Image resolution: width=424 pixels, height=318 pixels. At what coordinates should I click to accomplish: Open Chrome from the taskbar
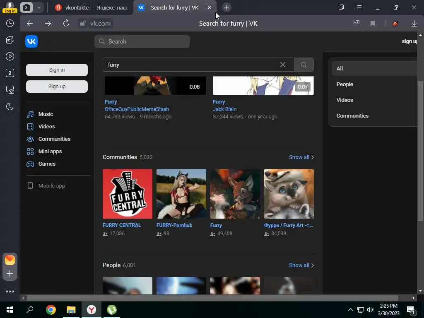[x=51, y=310]
